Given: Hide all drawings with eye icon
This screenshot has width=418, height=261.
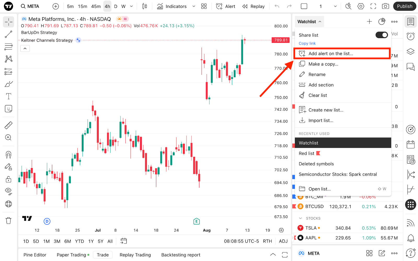Looking at the screenshot, I should click(x=8, y=192).
